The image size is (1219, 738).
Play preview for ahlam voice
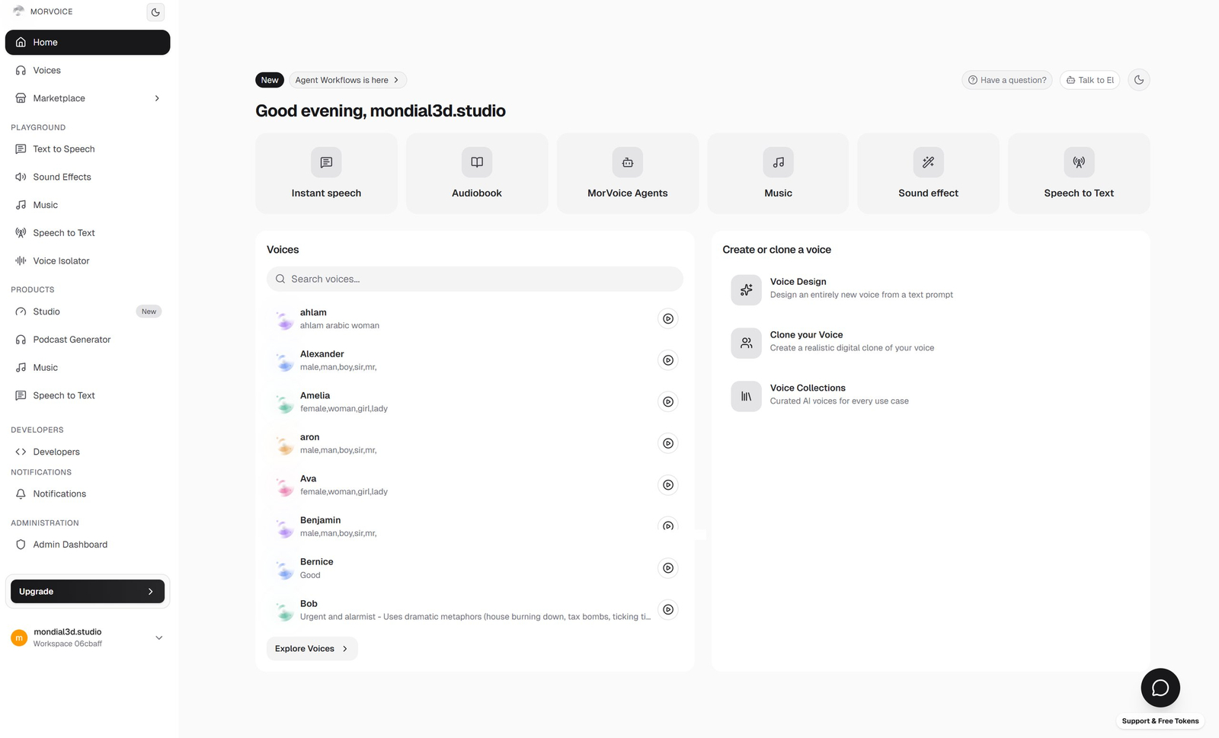[x=667, y=319]
